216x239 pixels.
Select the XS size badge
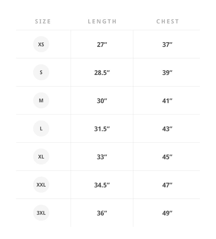coord(41,44)
